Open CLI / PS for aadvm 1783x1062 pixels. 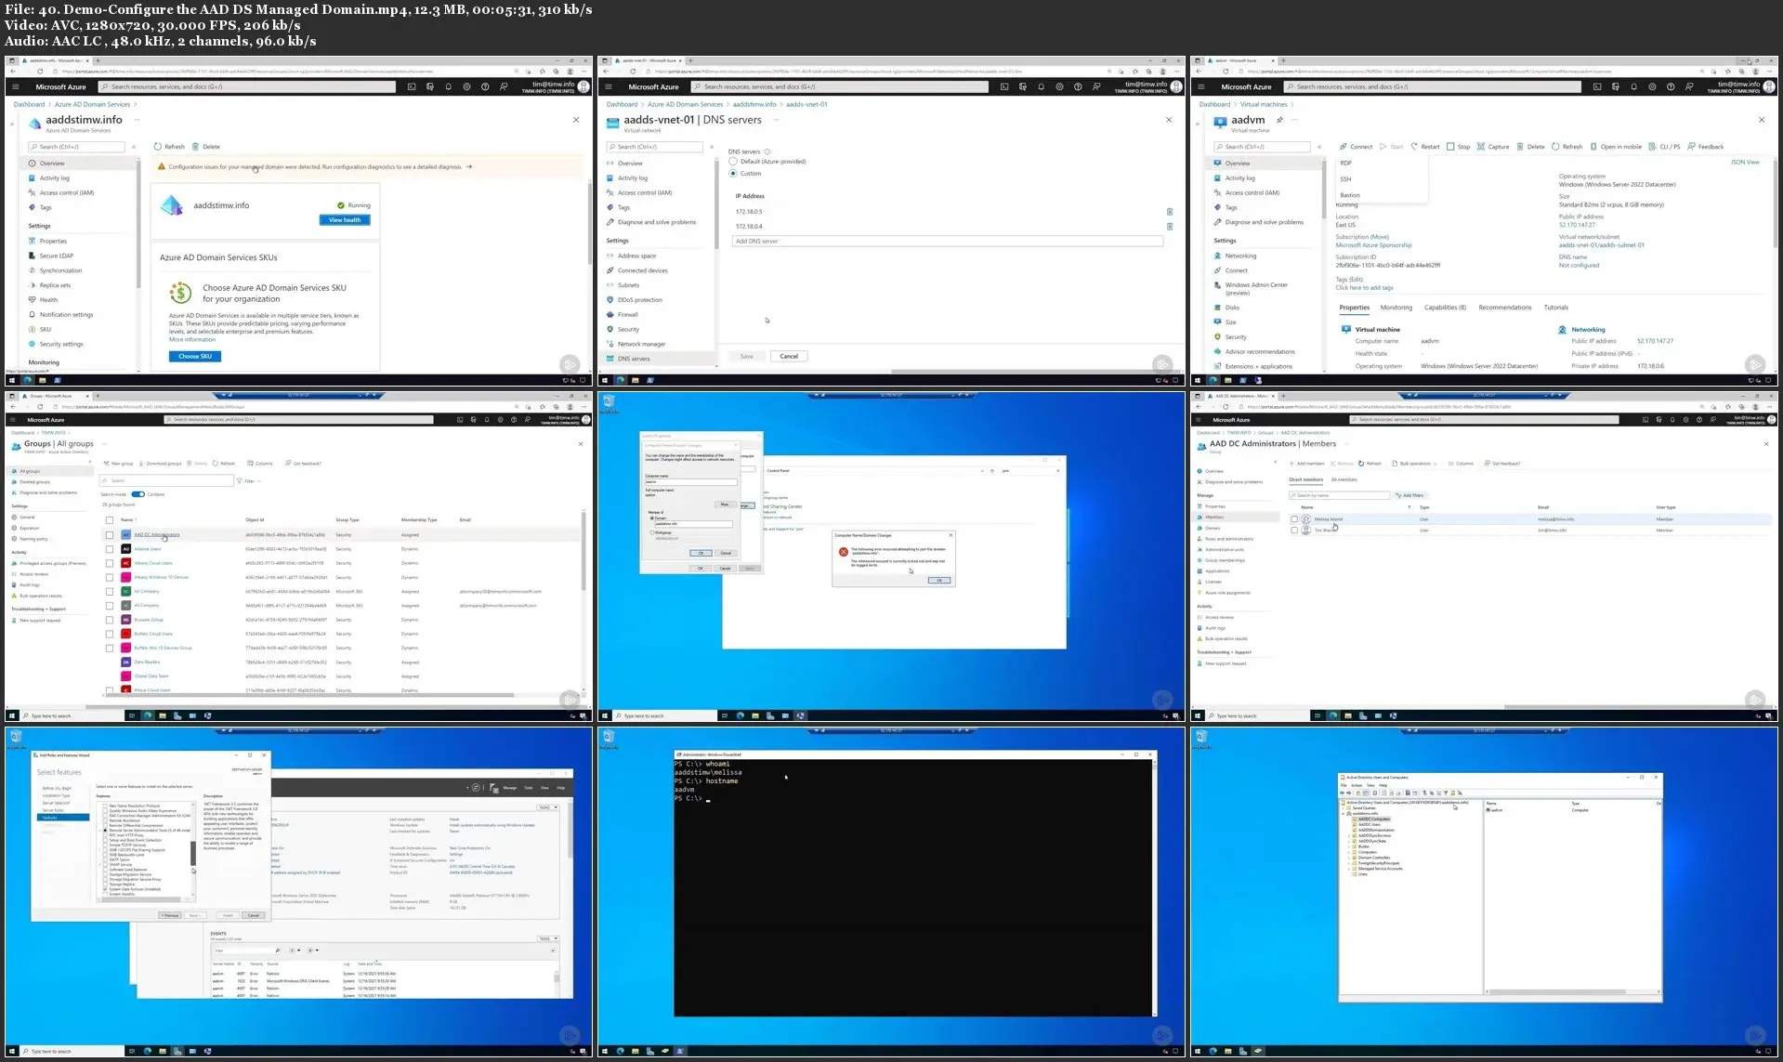pos(1664,147)
